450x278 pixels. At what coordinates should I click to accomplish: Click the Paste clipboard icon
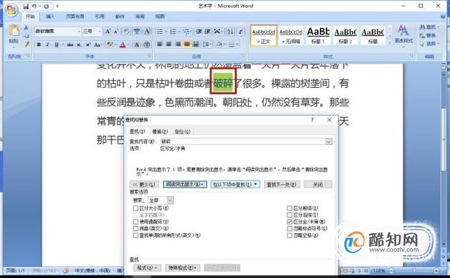tap(13, 31)
